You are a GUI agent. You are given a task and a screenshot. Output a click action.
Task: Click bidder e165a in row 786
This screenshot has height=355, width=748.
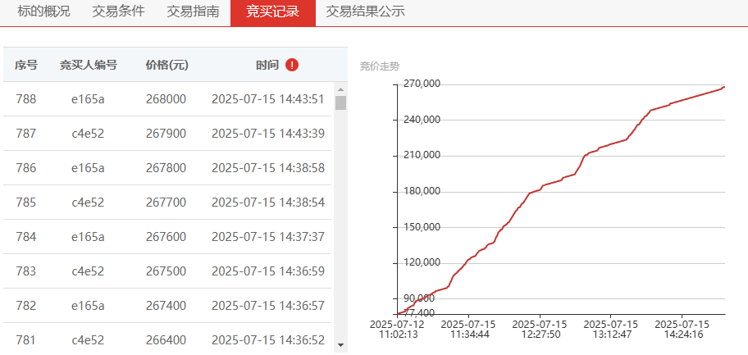(x=88, y=168)
